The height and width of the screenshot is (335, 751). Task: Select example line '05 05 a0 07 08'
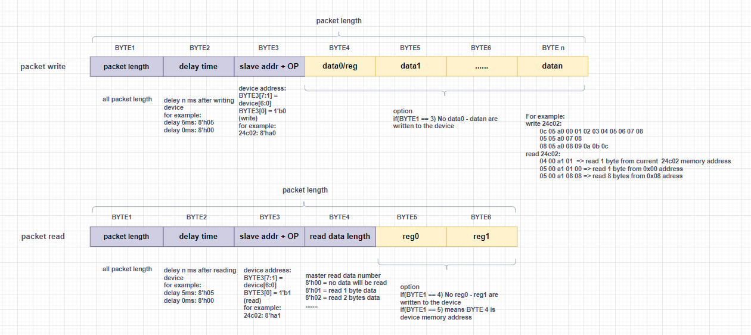560,138
